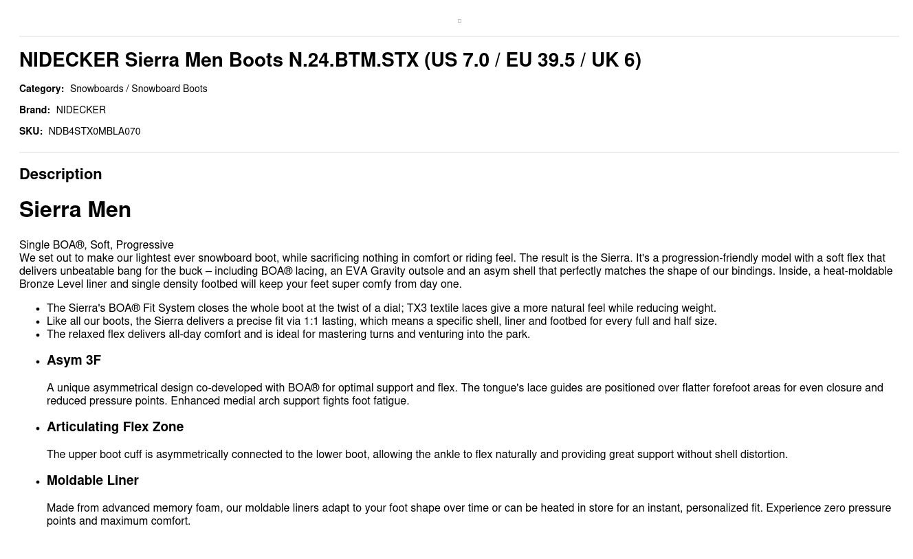The height and width of the screenshot is (559, 913).
Task: Open the Snowboard Boots category link
Action: [x=169, y=89]
